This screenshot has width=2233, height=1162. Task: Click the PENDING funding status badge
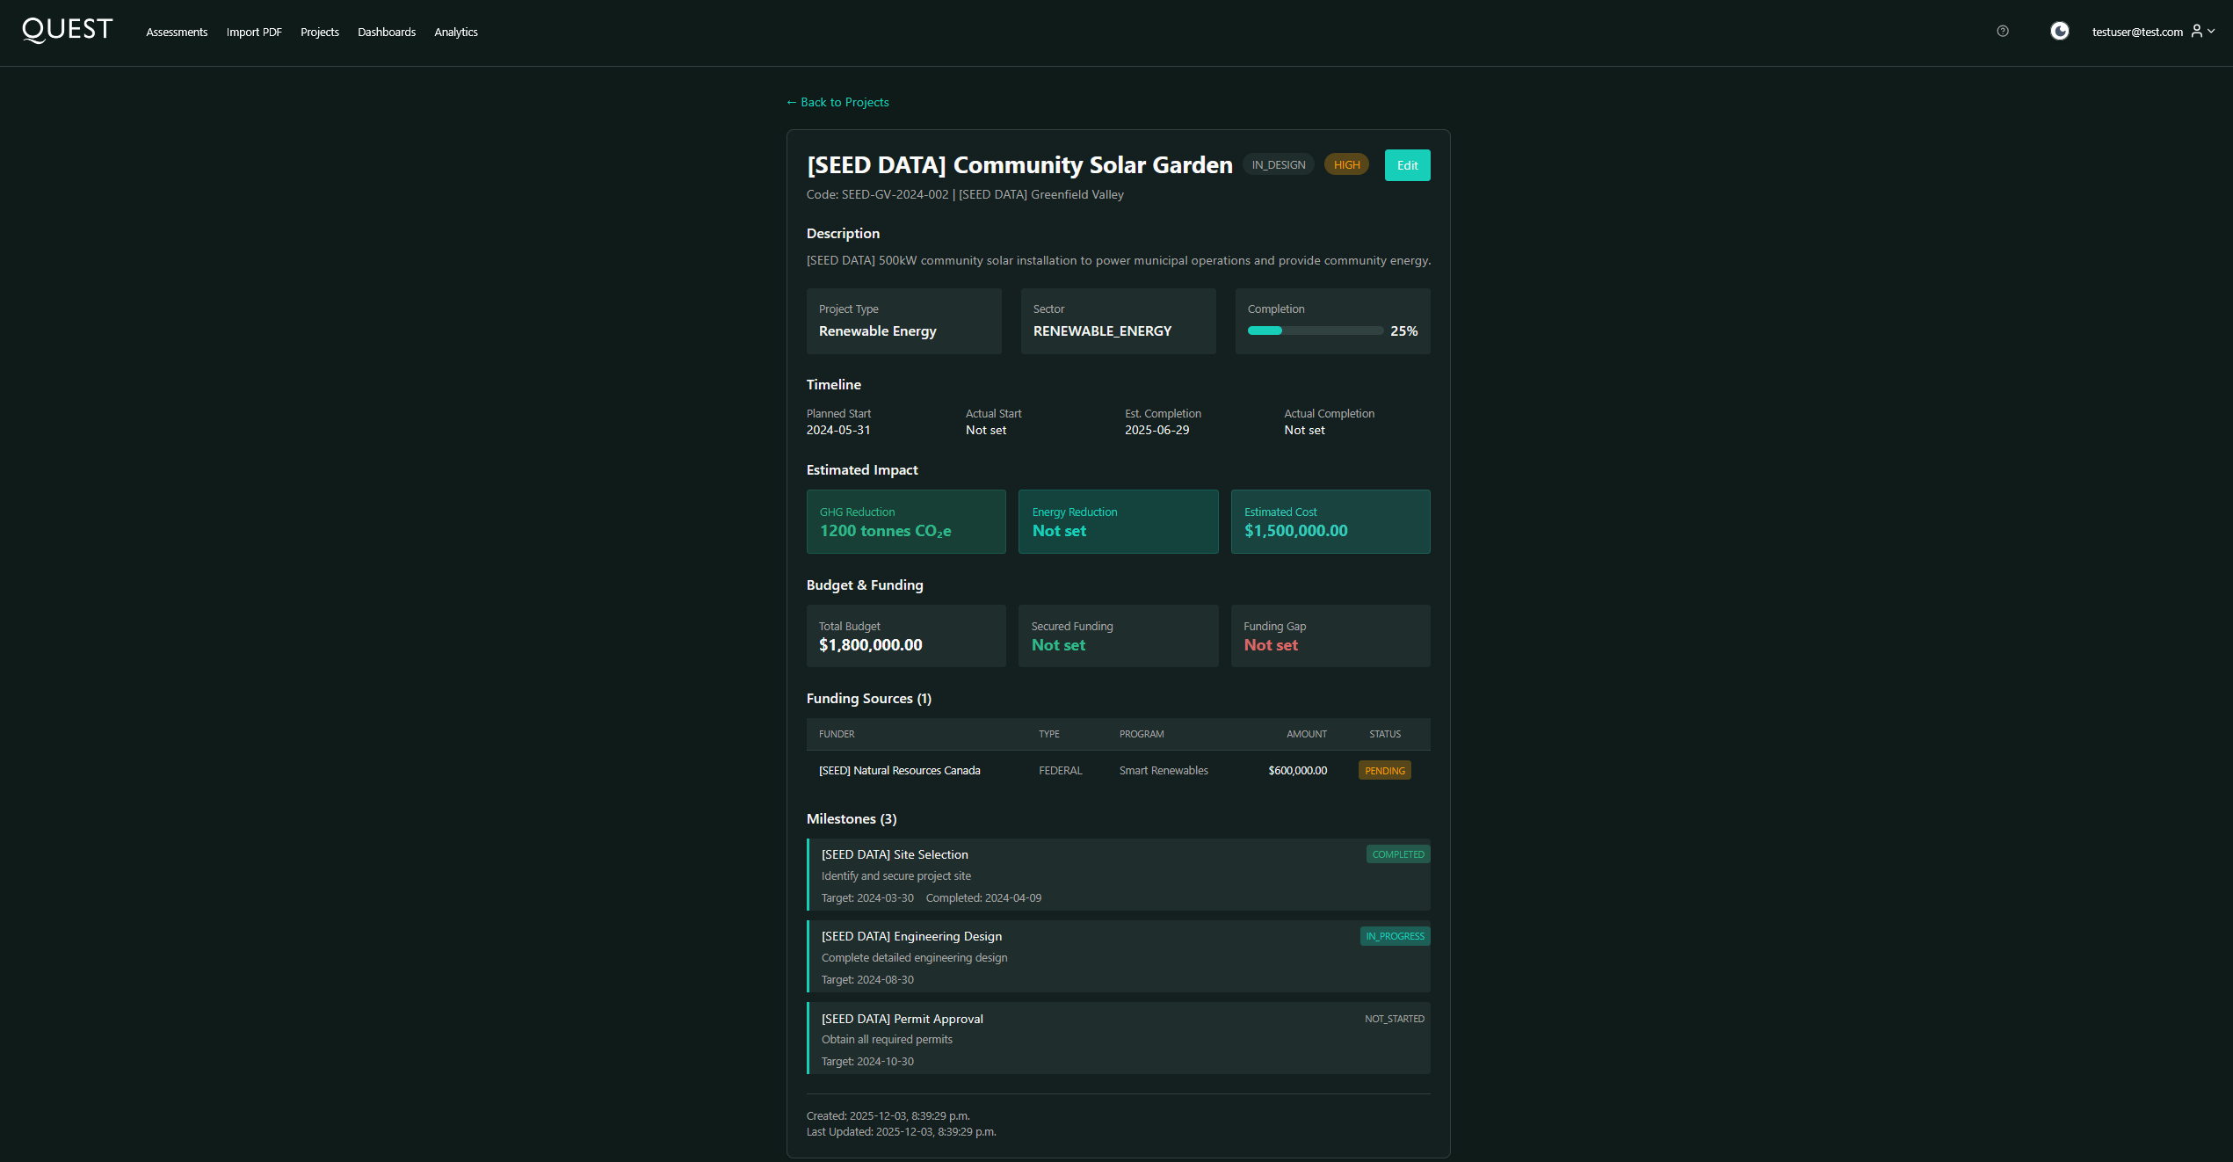pos(1384,771)
